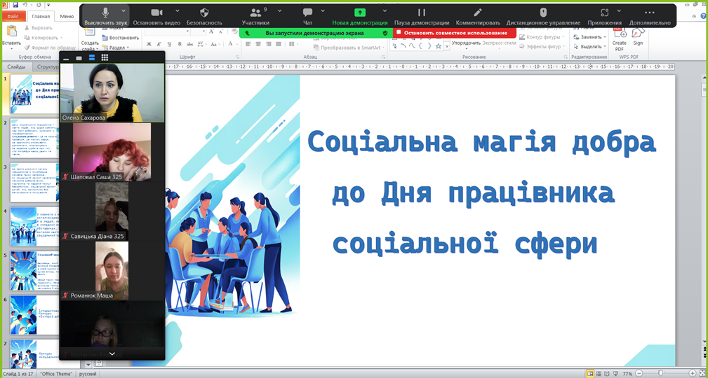Expand audio options arrow beside microphone
708x378 pixels.
[124, 11]
